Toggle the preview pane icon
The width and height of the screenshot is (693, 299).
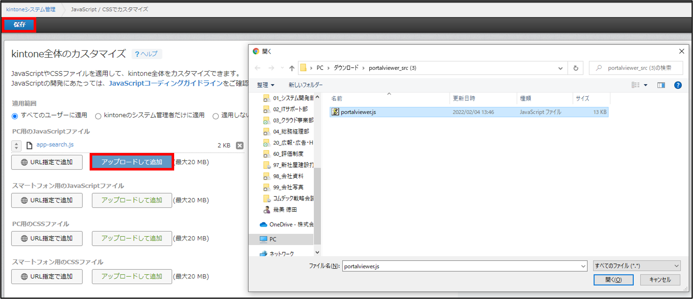(x=661, y=85)
